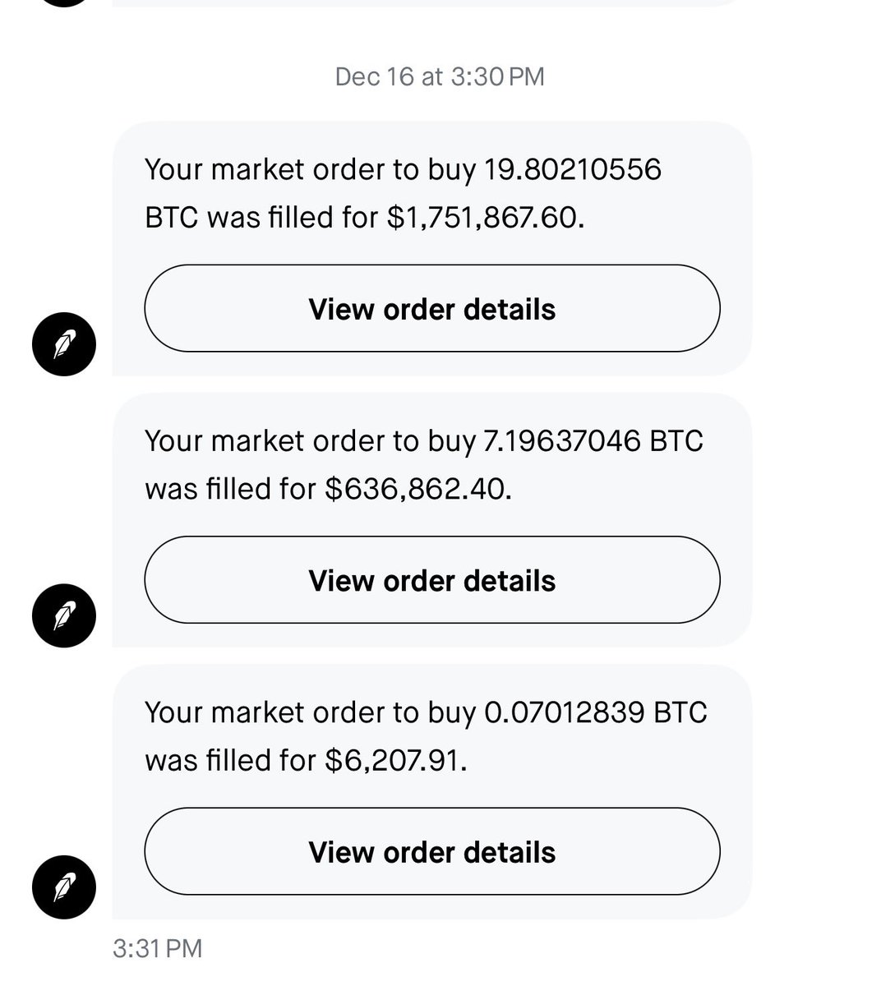
Task: Tap the 0.07012839 quantity in the third message
Action: click(565, 712)
